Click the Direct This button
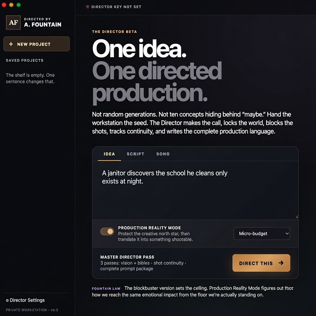 [261, 263]
